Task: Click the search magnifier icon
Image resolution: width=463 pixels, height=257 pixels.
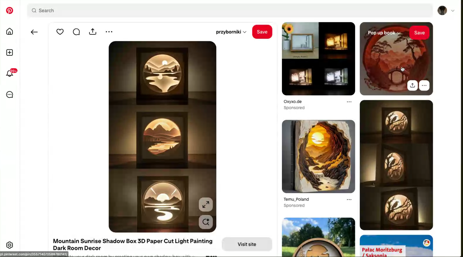Action: pyautogui.click(x=34, y=10)
